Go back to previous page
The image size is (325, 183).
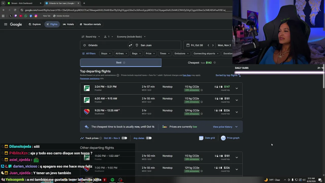[4, 10]
